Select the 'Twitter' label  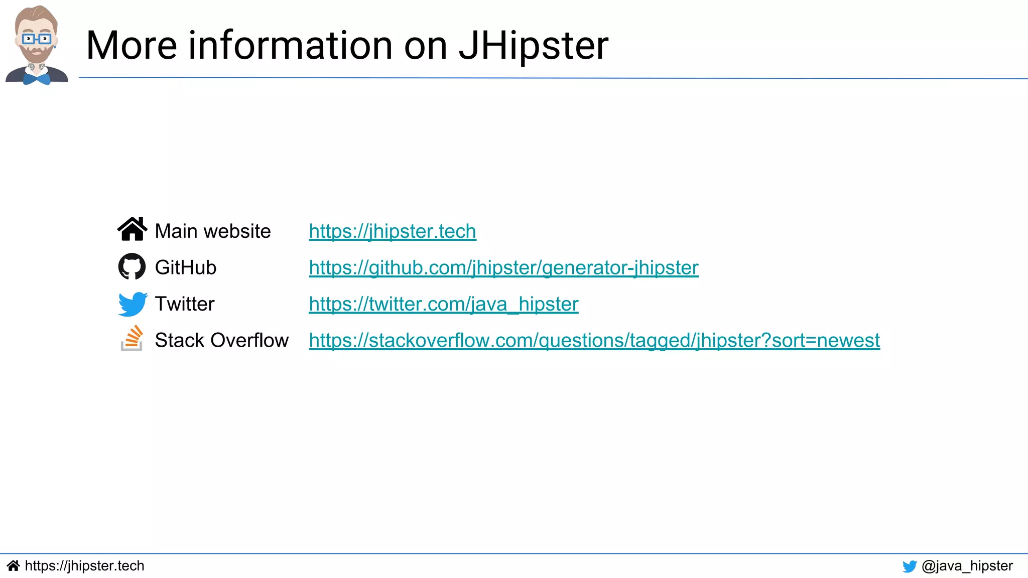coord(185,304)
